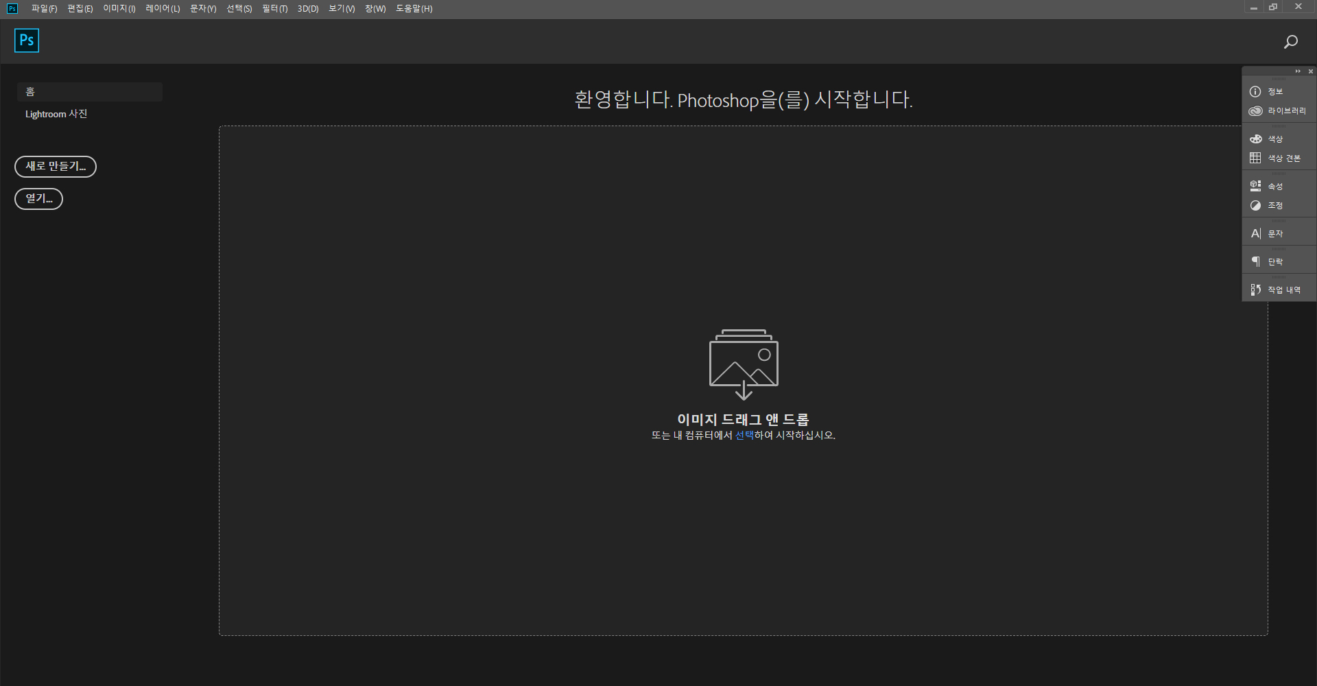Image resolution: width=1317 pixels, height=686 pixels.
Task: Open the 색상 견본 (Swatches) panel icon
Action: click(x=1255, y=158)
